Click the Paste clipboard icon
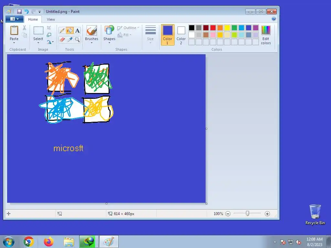This screenshot has height=248, width=331. pyautogui.click(x=14, y=31)
